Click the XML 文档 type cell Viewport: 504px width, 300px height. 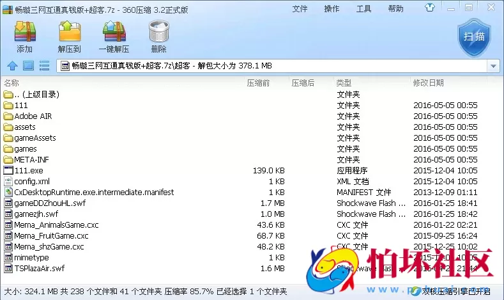(353, 182)
